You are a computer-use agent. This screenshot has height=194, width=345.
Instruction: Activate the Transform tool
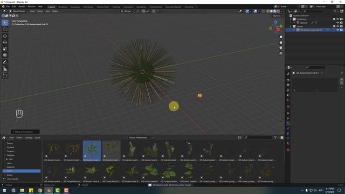(5, 55)
